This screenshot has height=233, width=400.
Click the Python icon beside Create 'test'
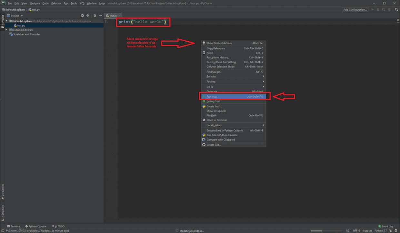[204, 106]
